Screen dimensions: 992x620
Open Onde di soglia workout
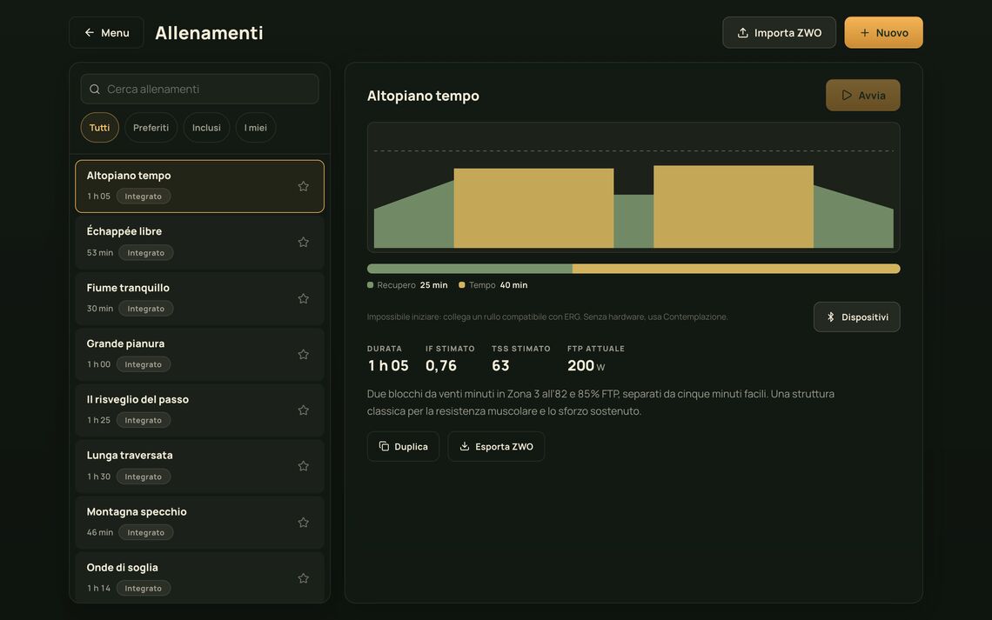(199, 577)
